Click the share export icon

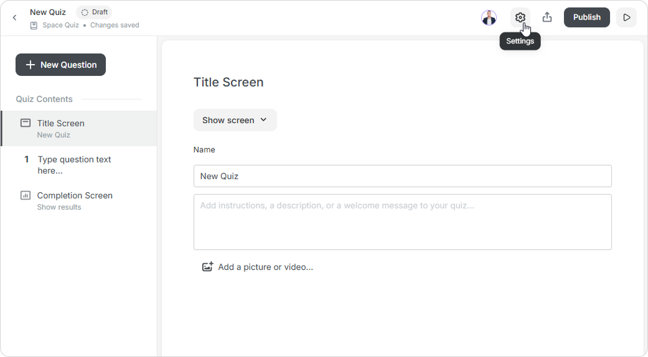tap(547, 17)
